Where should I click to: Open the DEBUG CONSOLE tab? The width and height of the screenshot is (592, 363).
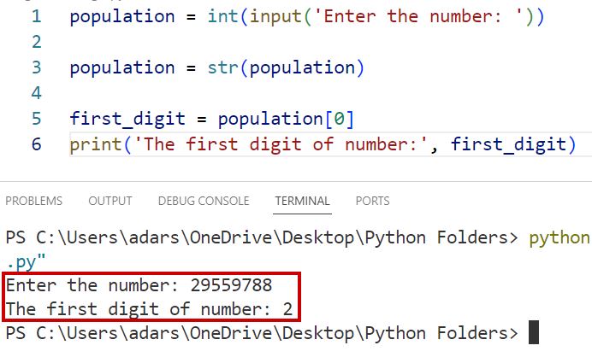point(204,201)
